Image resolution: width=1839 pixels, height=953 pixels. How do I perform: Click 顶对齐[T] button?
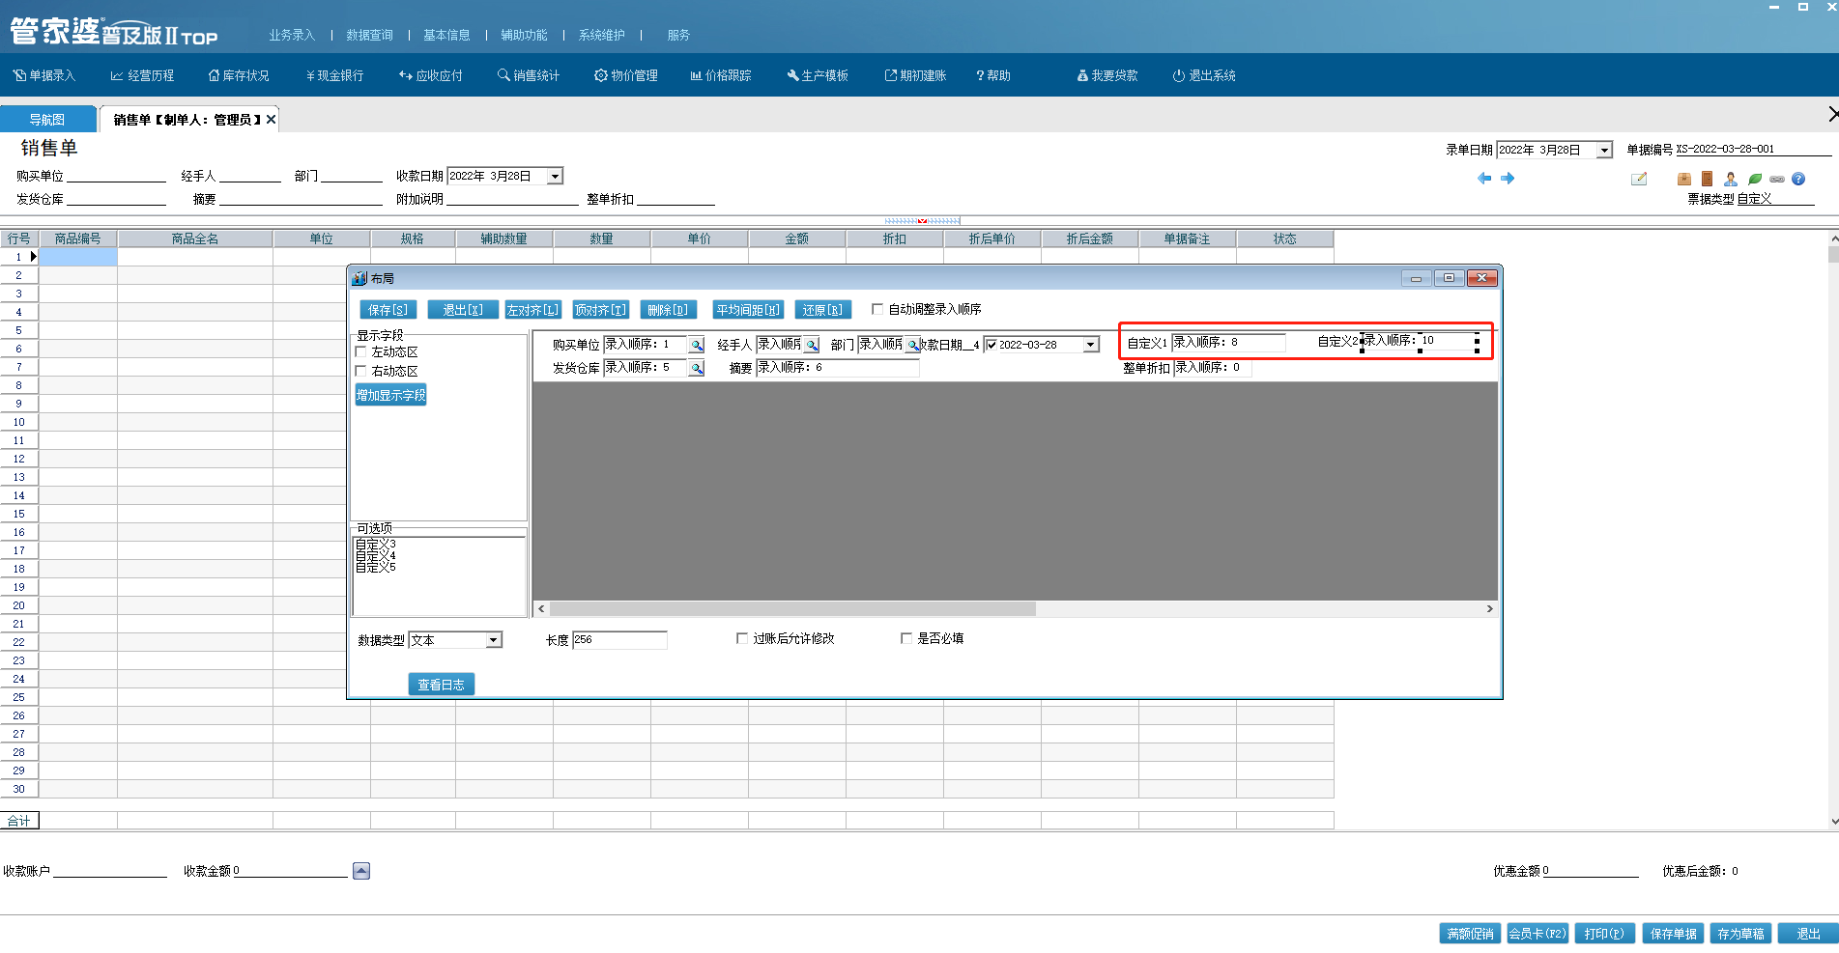[600, 310]
